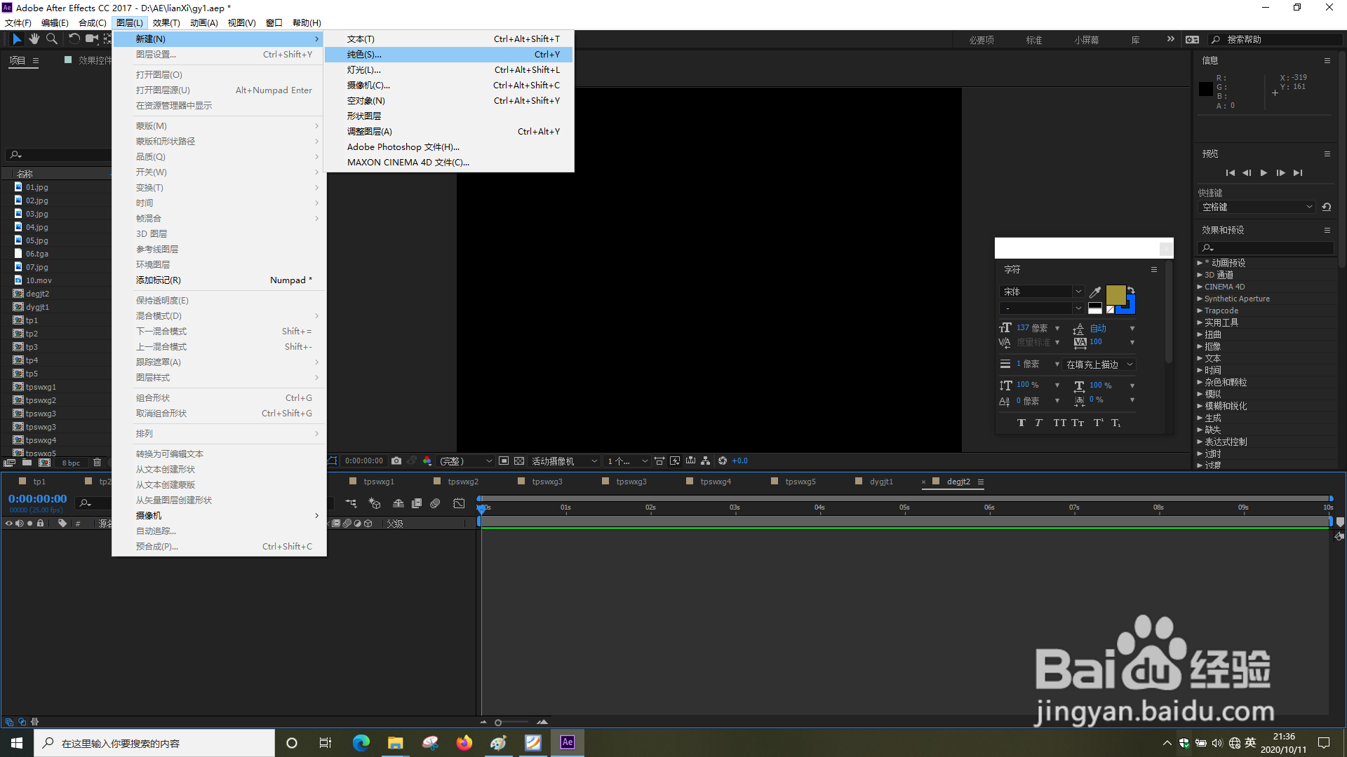
Task: Click the eyedropper in Character panel
Action: (1095, 292)
